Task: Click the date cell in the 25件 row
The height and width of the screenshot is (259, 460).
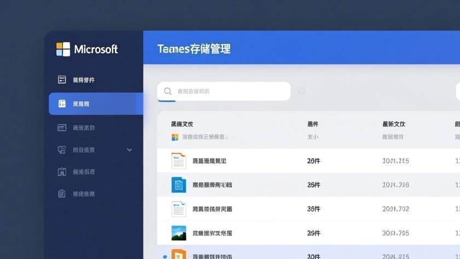Action: [x=395, y=161]
